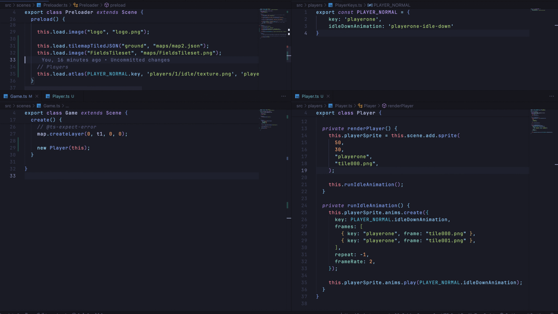Image resolution: width=558 pixels, height=314 pixels.
Task: Click the sticky 'create() {' line
Action: 46,120
